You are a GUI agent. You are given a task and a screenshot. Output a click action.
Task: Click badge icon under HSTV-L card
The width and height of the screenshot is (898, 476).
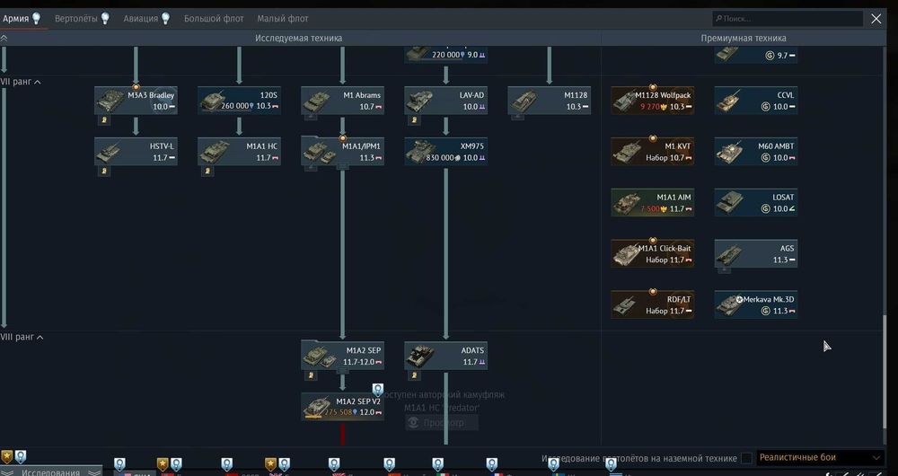[x=104, y=171]
